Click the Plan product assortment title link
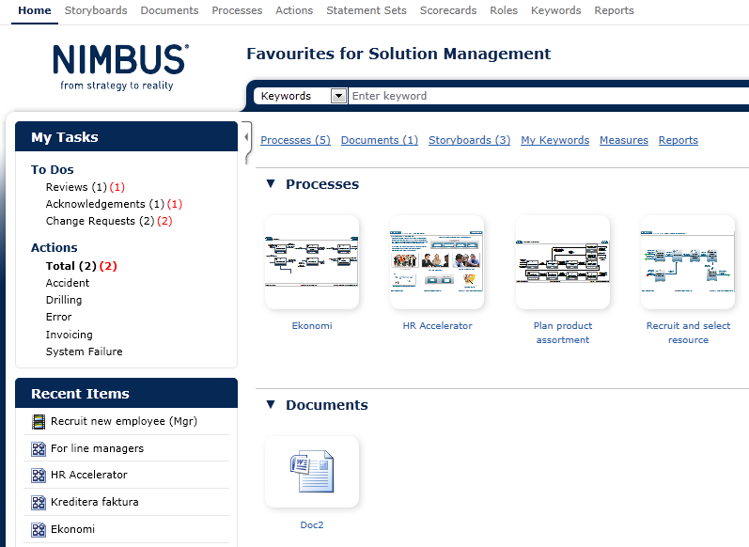 [563, 333]
